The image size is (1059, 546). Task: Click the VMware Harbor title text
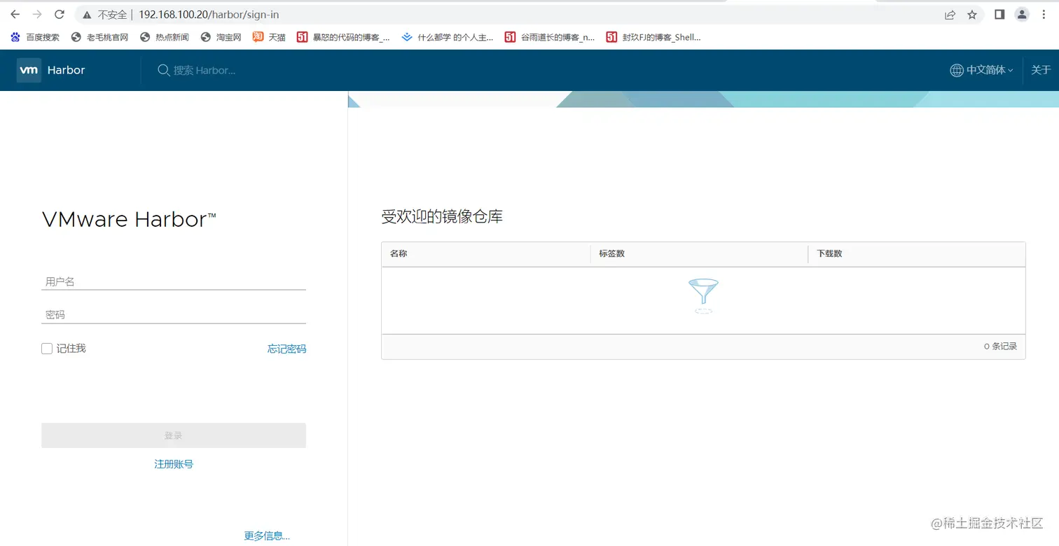pos(129,220)
